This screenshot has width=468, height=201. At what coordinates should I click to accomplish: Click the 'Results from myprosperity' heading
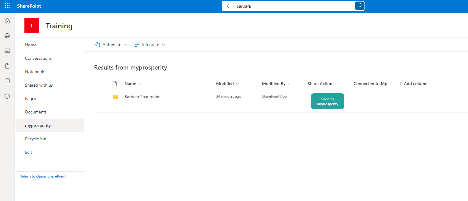pyautogui.click(x=131, y=67)
